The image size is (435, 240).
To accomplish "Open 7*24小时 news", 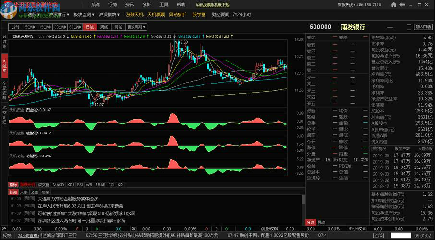I will click(x=242, y=15).
